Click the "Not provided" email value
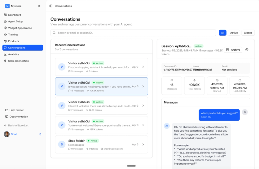Viewport: 259px width, 169px height. click(x=229, y=70)
